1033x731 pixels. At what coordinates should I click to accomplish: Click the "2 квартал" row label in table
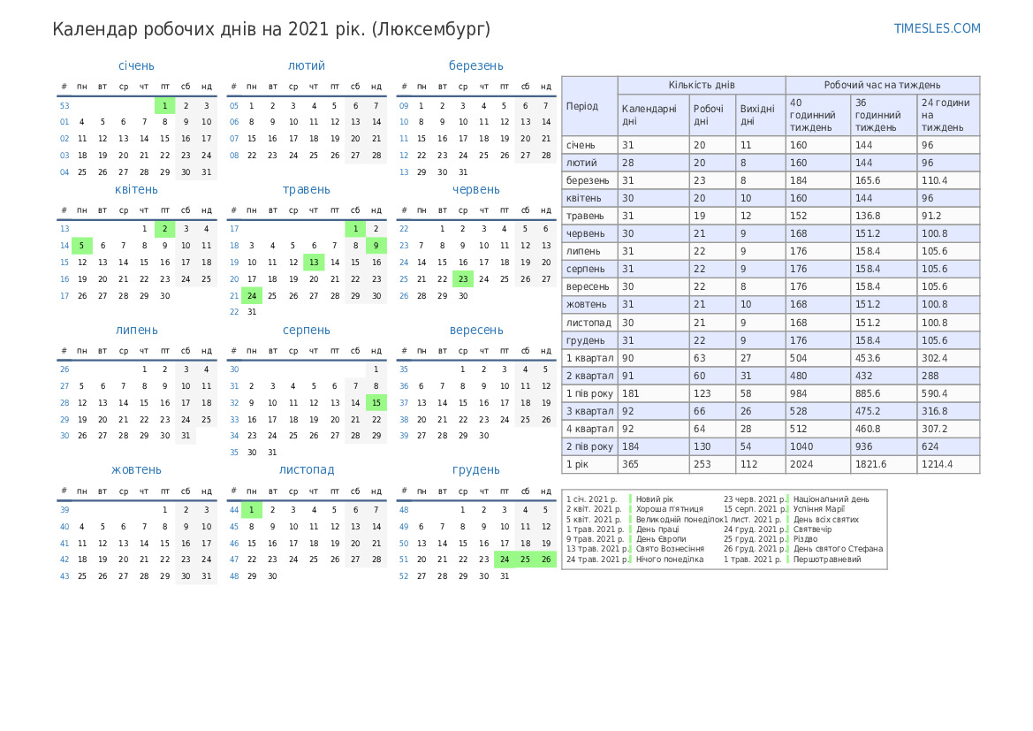(589, 376)
